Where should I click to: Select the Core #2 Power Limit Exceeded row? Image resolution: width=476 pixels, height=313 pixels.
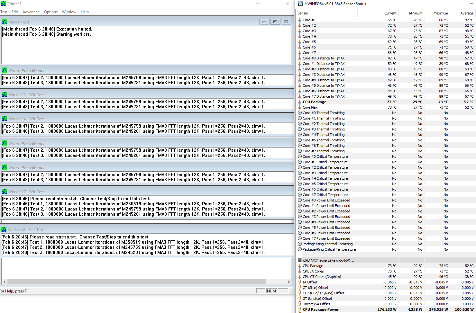click(x=386, y=211)
